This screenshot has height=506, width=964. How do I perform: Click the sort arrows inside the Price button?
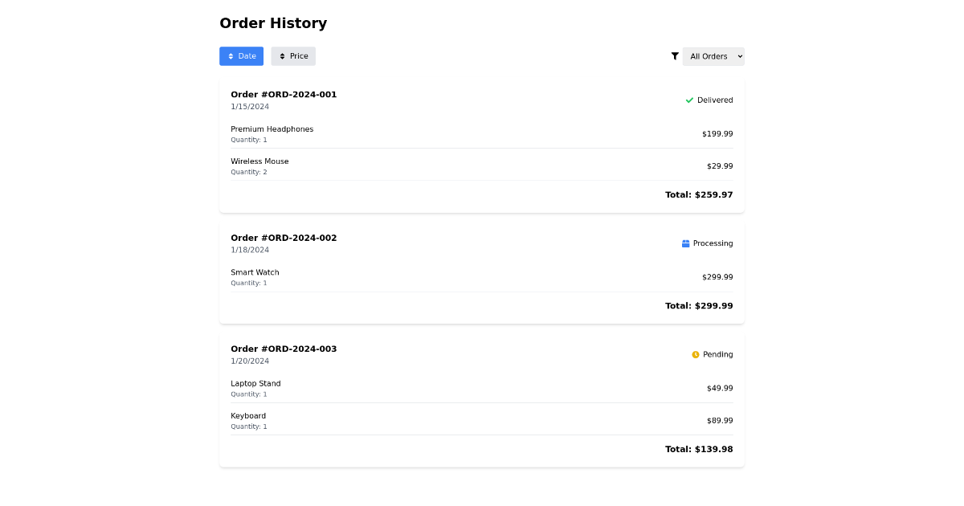tap(281, 56)
